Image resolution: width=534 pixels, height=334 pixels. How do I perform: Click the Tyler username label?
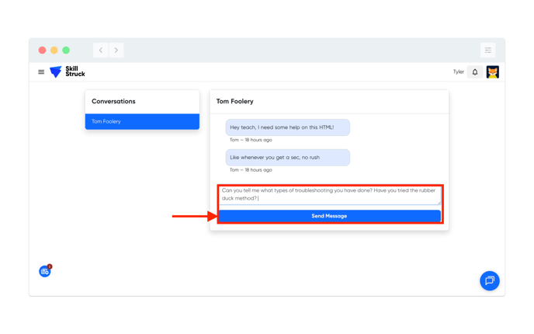(x=458, y=72)
